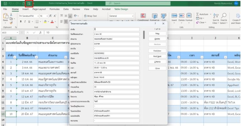Expand the filter dropdown on column B header

tap(36, 57)
